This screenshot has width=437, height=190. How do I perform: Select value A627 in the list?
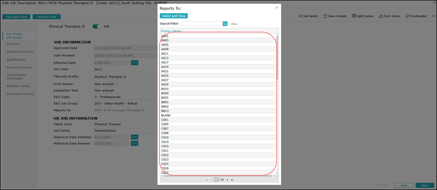[218, 80]
